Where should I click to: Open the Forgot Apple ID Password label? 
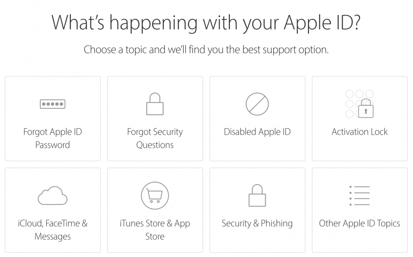[x=52, y=138]
